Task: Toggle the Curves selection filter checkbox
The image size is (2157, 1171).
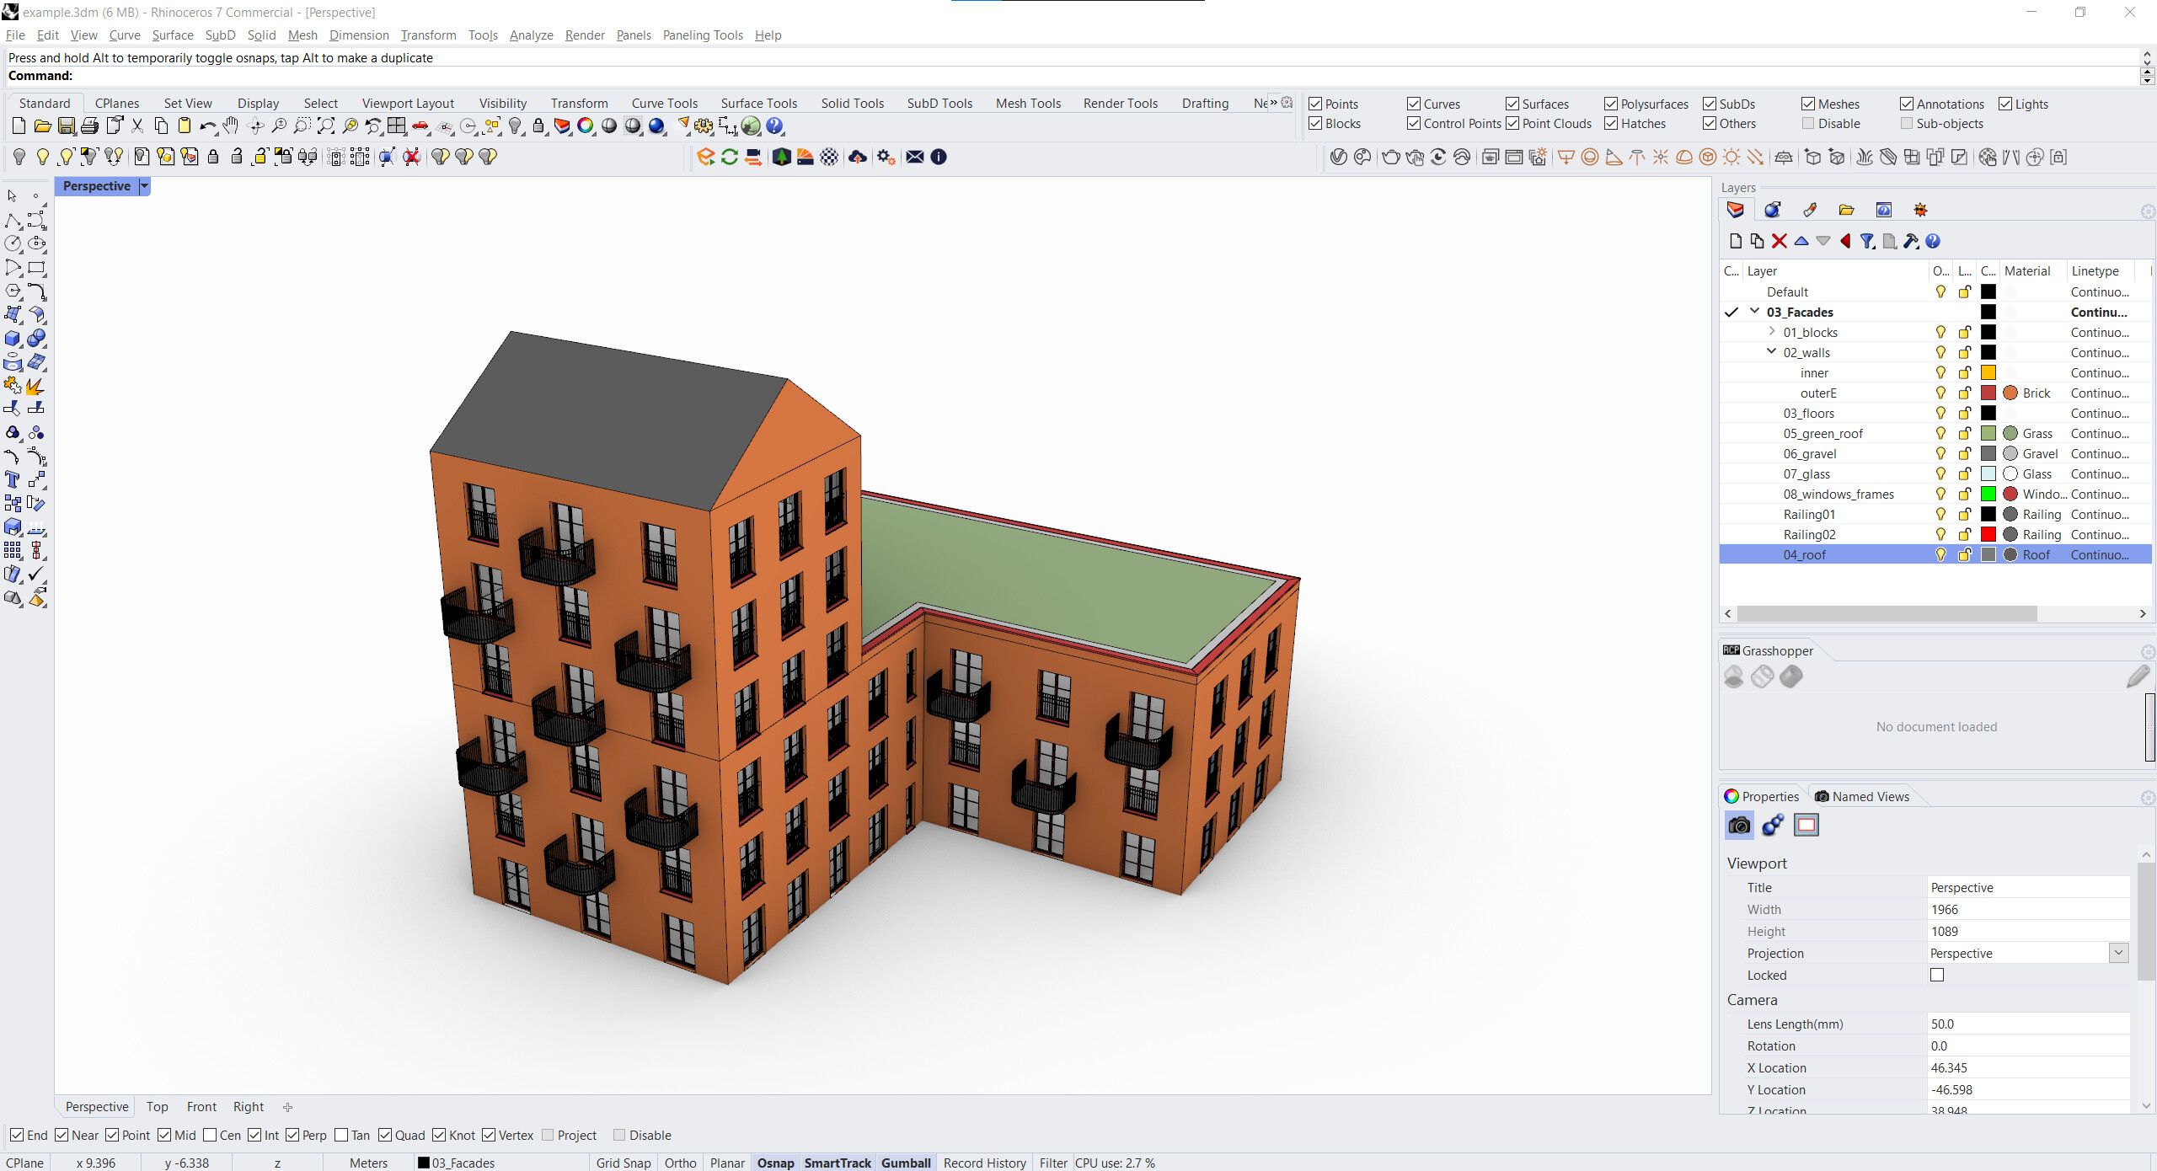Action: pos(1414,104)
